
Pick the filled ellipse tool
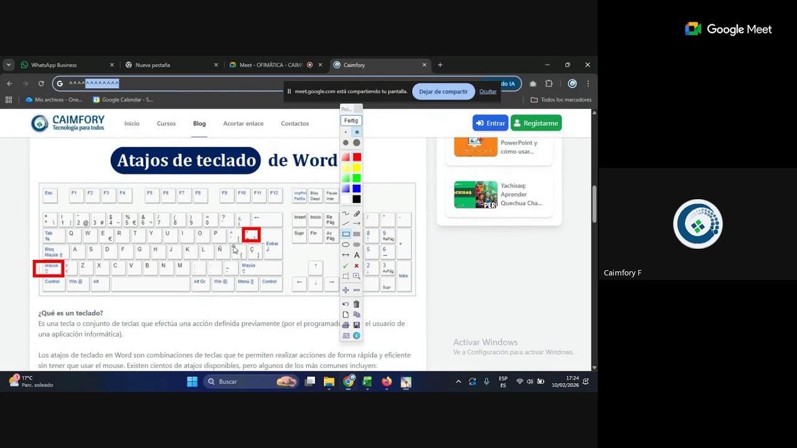point(357,245)
